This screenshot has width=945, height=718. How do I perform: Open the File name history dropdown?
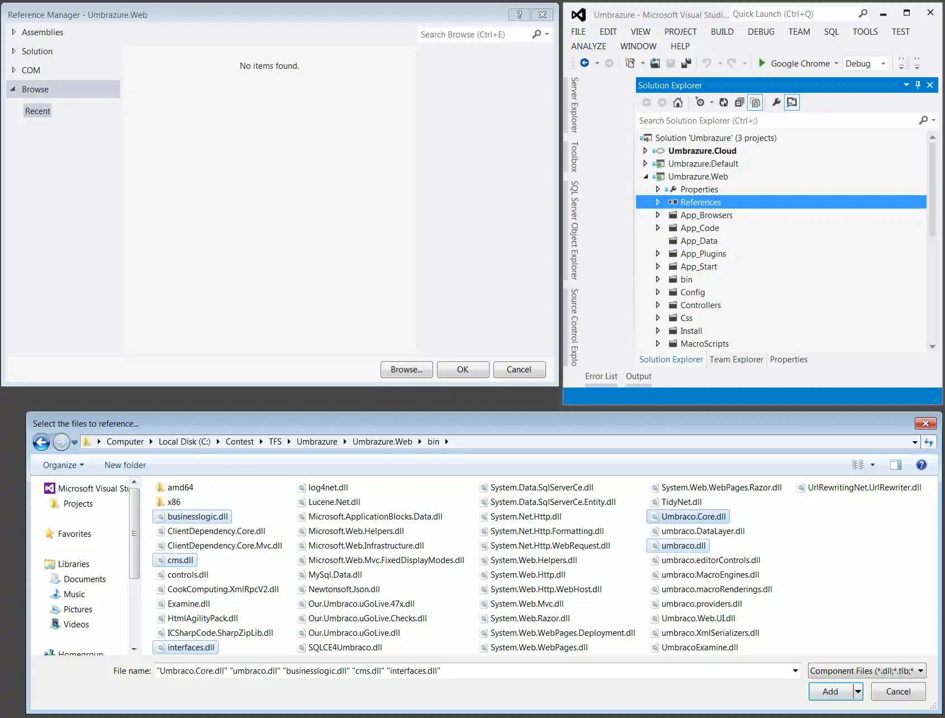(795, 670)
